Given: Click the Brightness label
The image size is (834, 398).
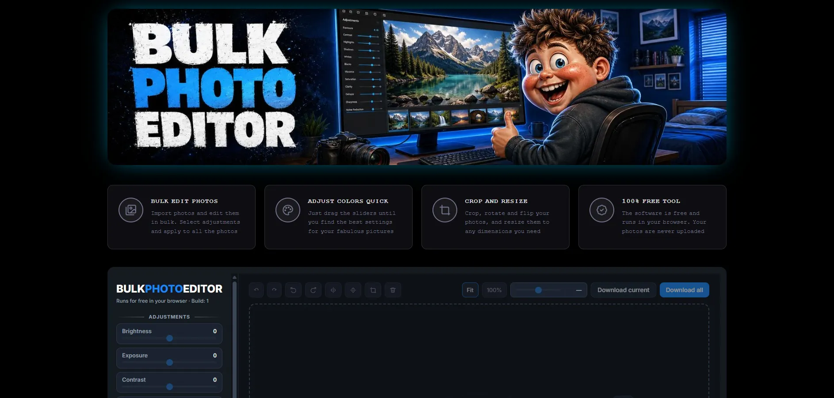Looking at the screenshot, I should pos(137,331).
